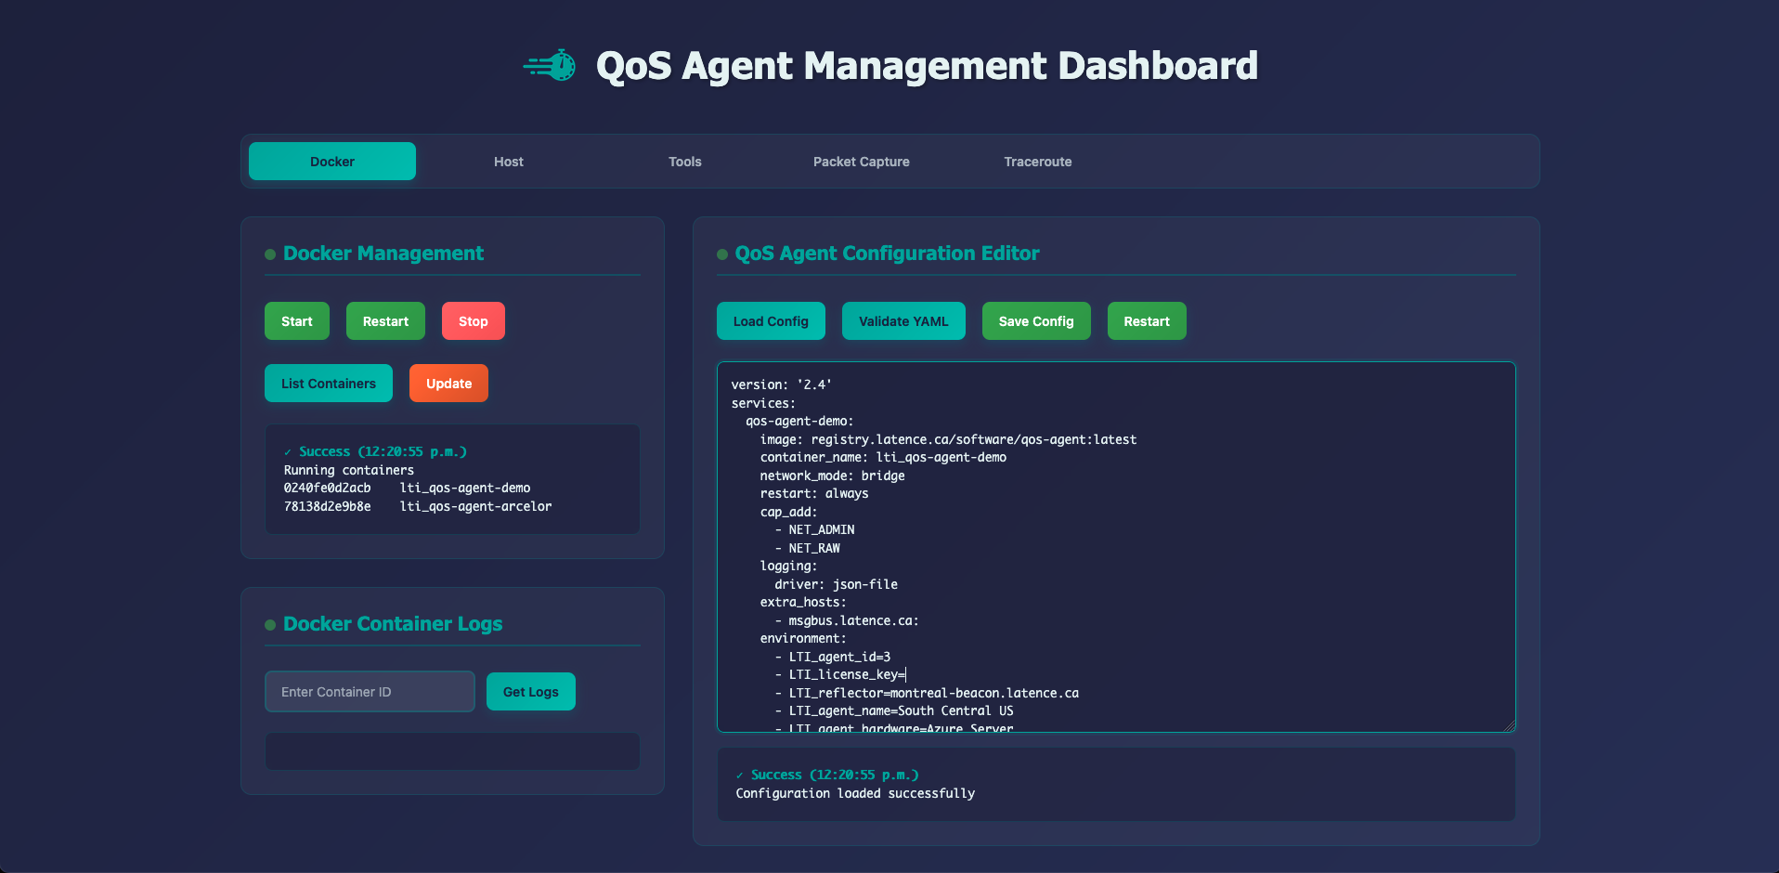Click the stopwatch logo icon beside dashboard title
The height and width of the screenshot is (873, 1779).
(x=550, y=66)
